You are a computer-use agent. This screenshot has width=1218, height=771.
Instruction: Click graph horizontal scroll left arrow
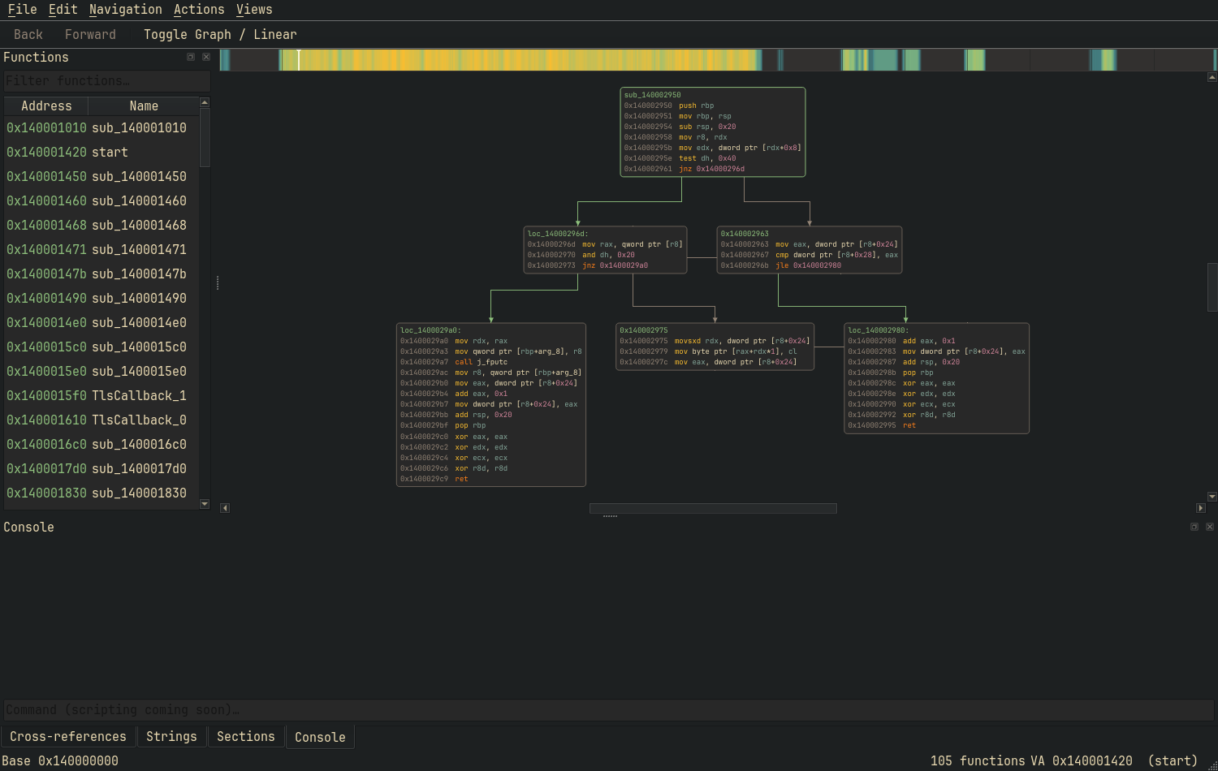(x=225, y=508)
